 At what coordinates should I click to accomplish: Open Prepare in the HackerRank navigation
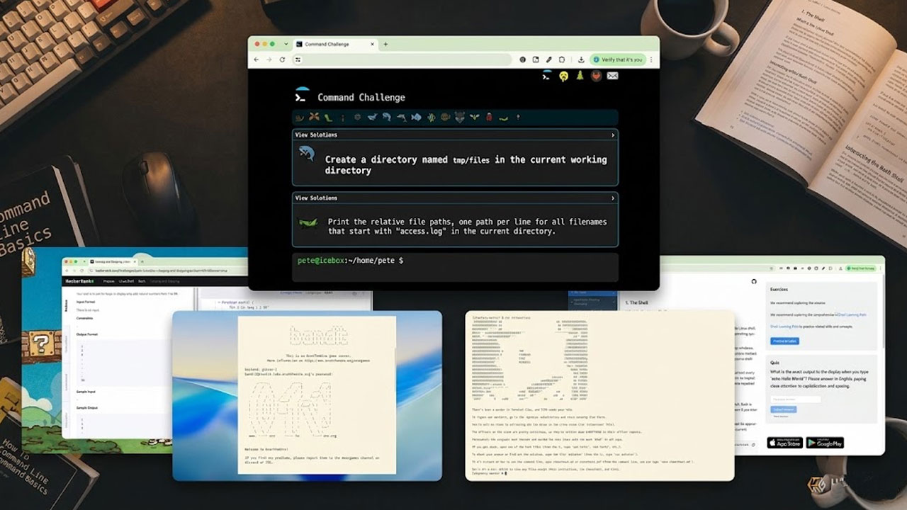[109, 281]
